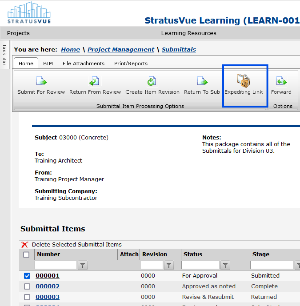Screen dimensions: 300x306
Task: Click the '03000 (Concrete)' subject text
Action: 84,138
